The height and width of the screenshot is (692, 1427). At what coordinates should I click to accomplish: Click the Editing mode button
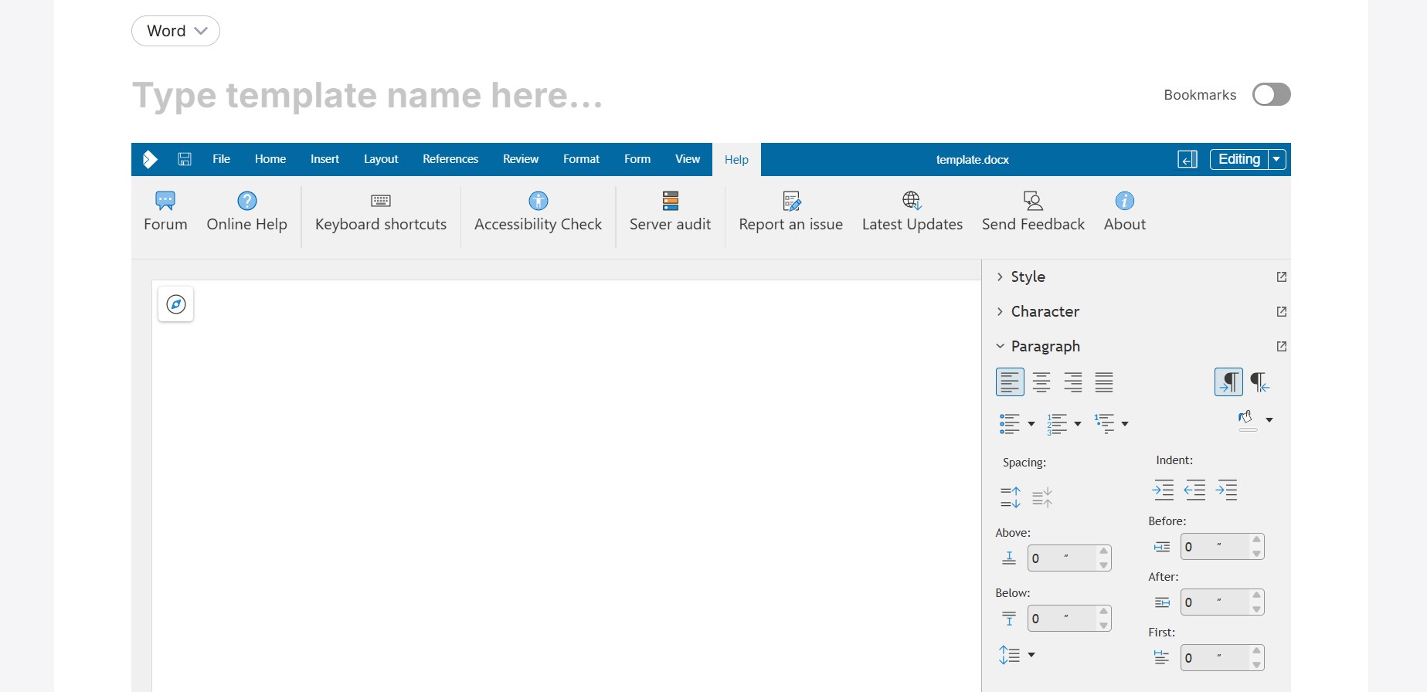[1238, 159]
